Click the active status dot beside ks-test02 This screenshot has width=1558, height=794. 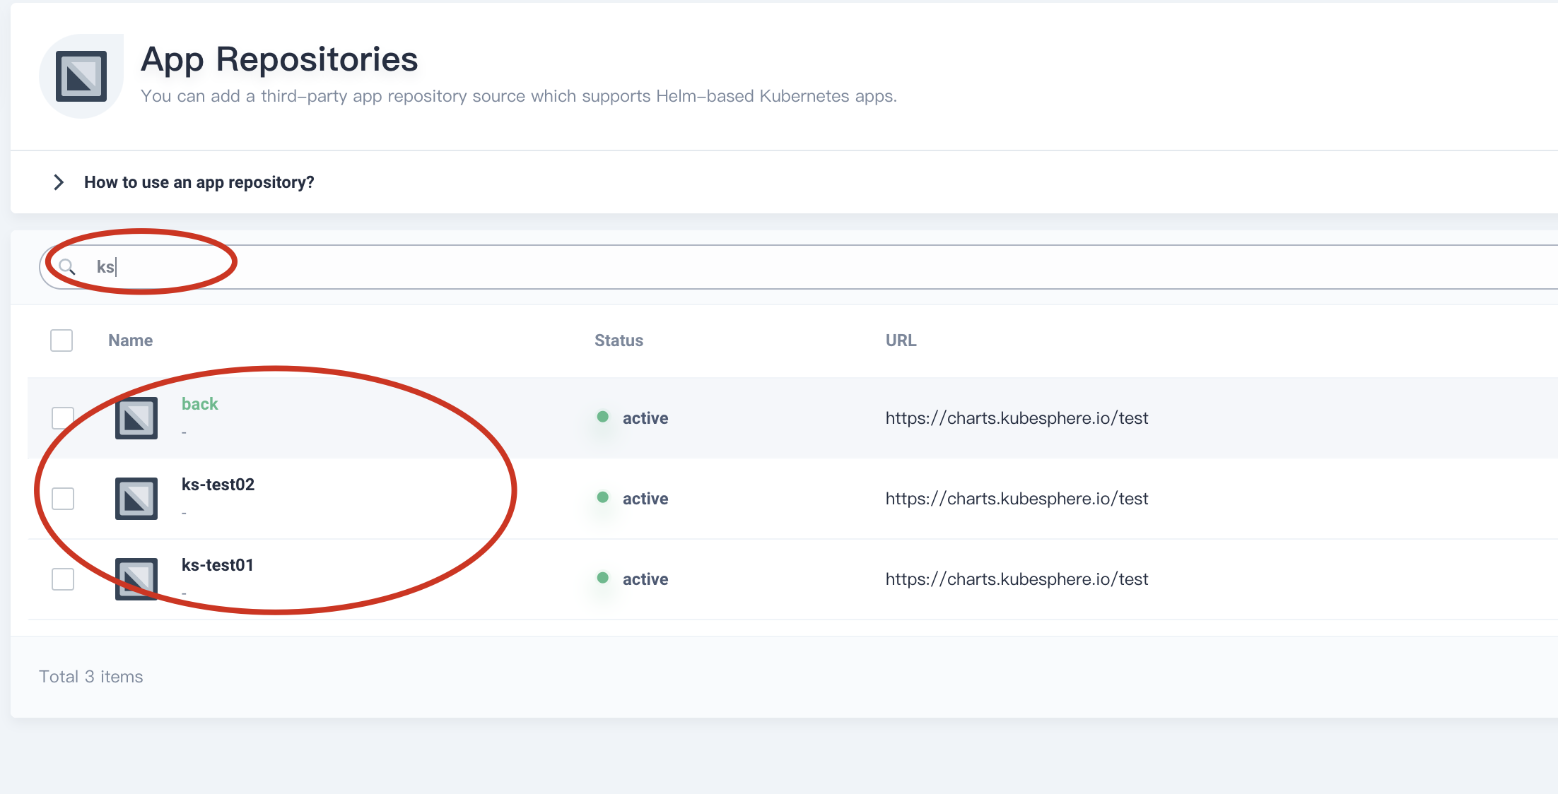[602, 497]
